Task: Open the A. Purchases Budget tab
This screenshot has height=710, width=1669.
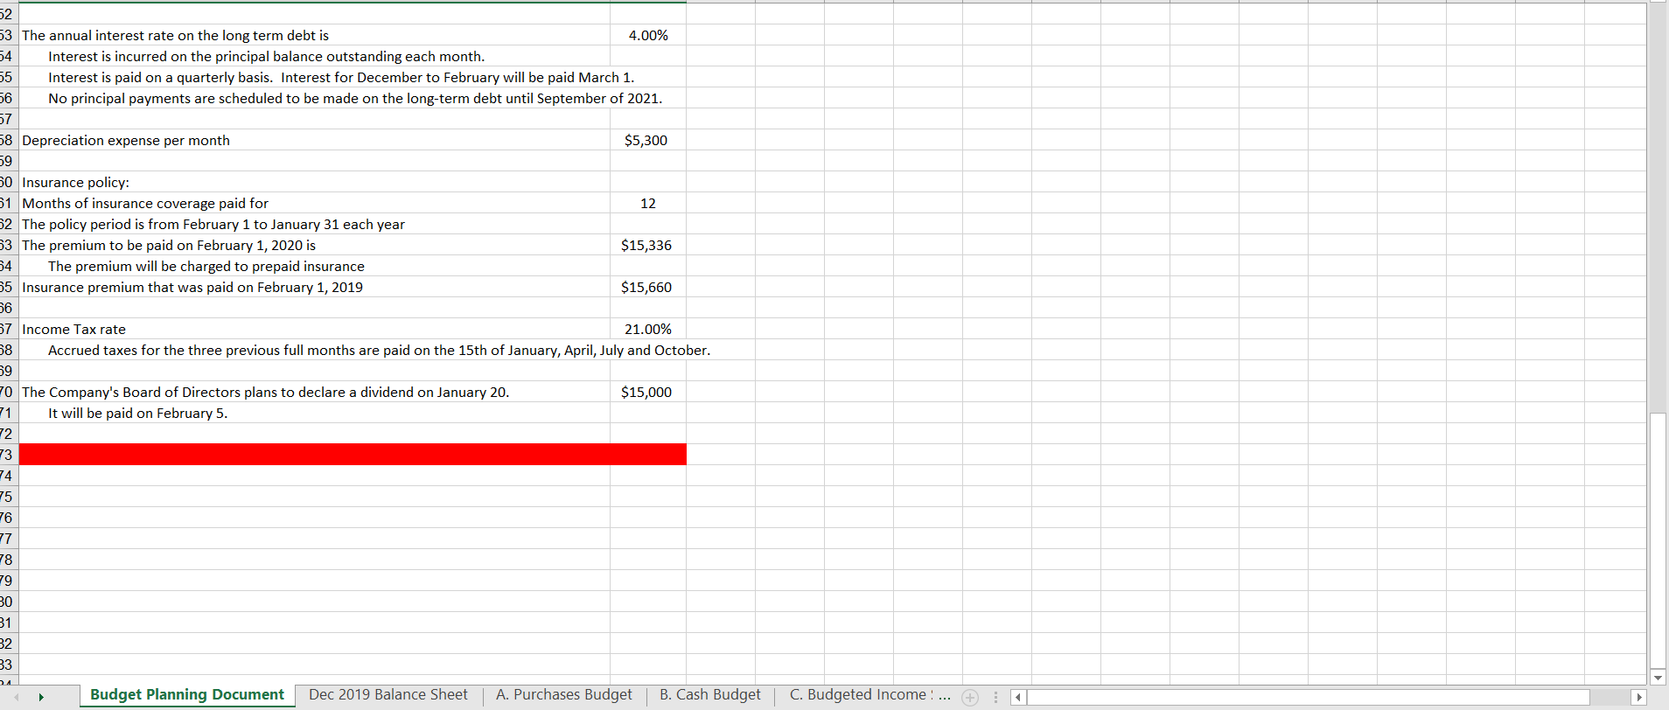Action: (x=563, y=695)
